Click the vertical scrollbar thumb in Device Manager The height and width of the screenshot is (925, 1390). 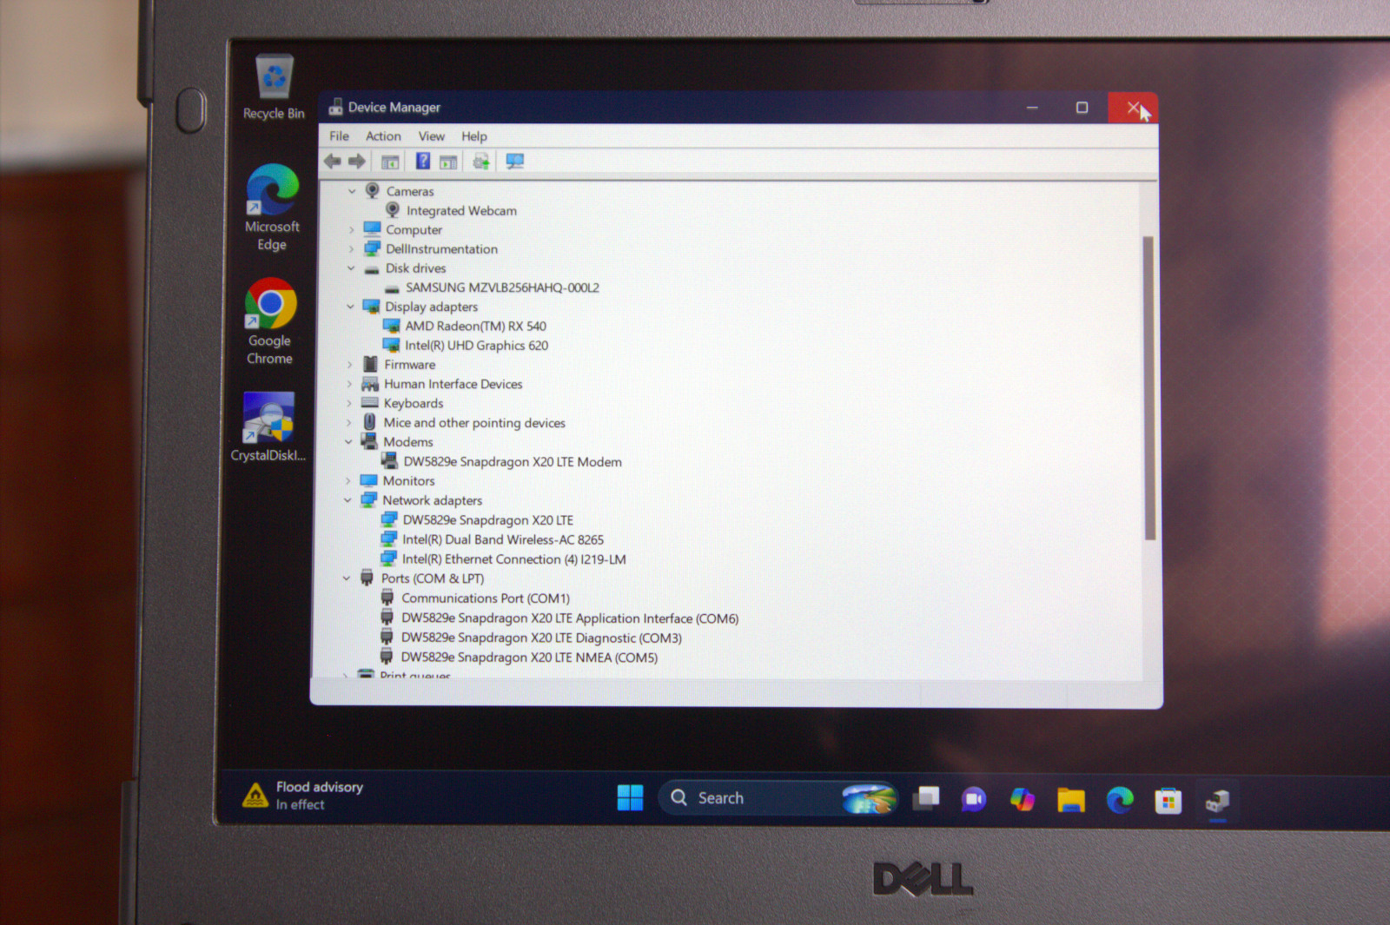pos(1149,388)
